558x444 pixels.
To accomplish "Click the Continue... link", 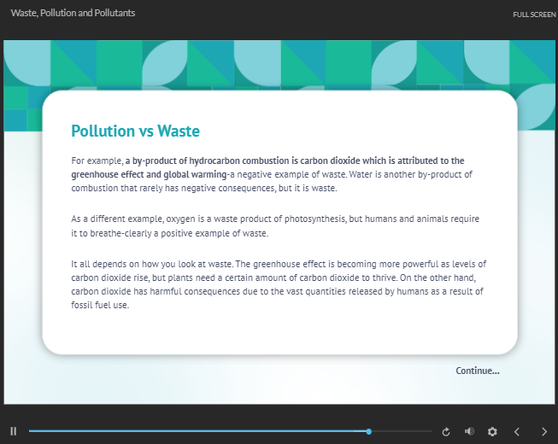I will point(478,371).
